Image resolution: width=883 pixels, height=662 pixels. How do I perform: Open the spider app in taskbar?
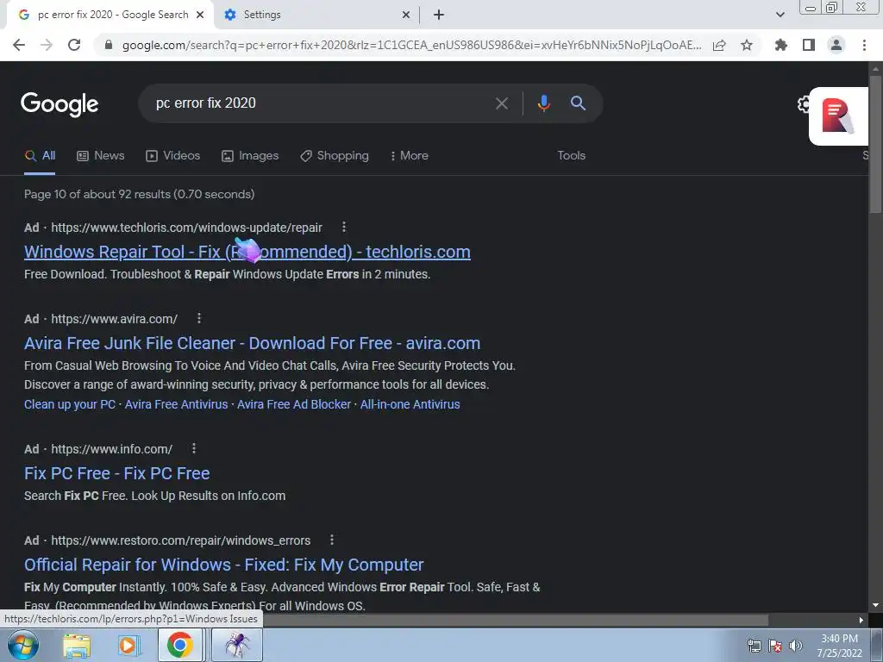point(236,645)
